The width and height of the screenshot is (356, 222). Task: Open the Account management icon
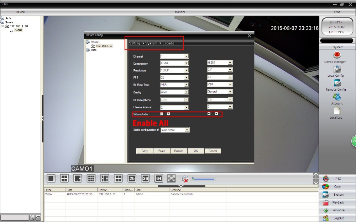click(337, 97)
